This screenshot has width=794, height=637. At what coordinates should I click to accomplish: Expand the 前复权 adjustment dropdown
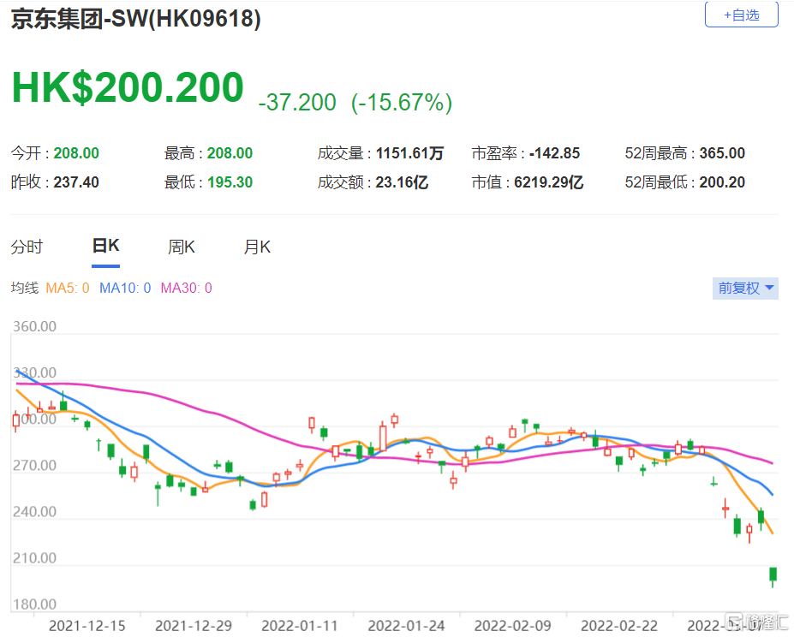(x=745, y=289)
